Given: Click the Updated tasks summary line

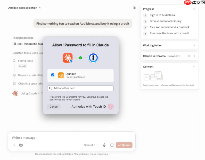Looking at the screenshot, I should 27,53.
